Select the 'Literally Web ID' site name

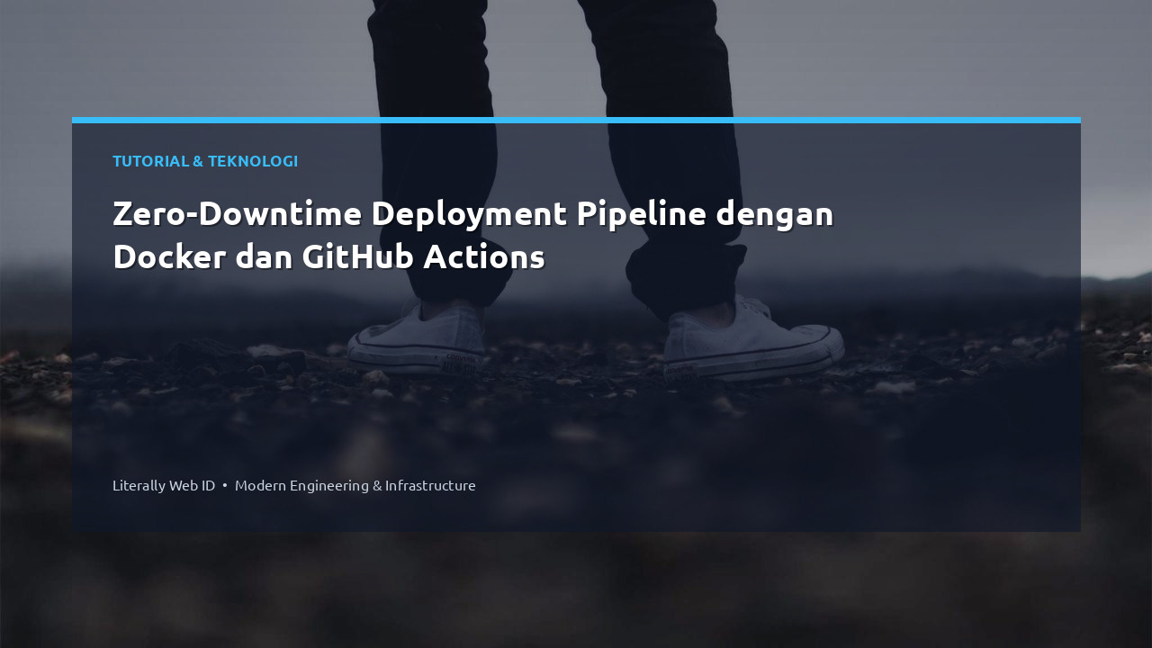pos(164,485)
